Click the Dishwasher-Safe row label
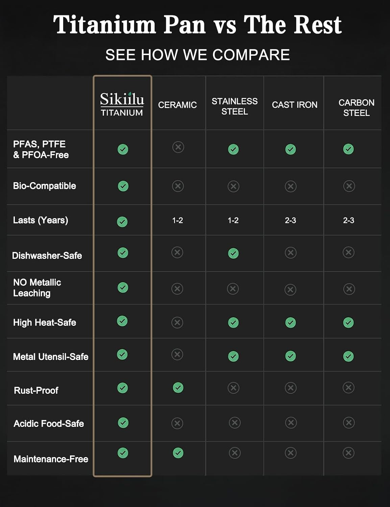This screenshot has width=390, height=507. click(x=47, y=256)
